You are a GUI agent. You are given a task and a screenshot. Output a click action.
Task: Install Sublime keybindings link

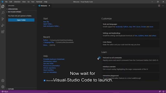(x=141, y=36)
